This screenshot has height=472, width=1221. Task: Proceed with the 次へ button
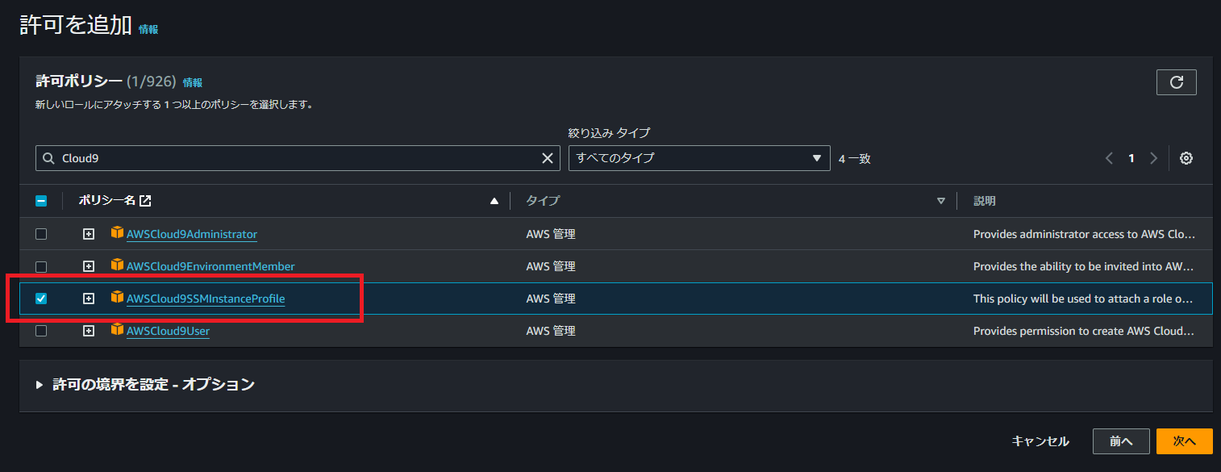point(1184,441)
